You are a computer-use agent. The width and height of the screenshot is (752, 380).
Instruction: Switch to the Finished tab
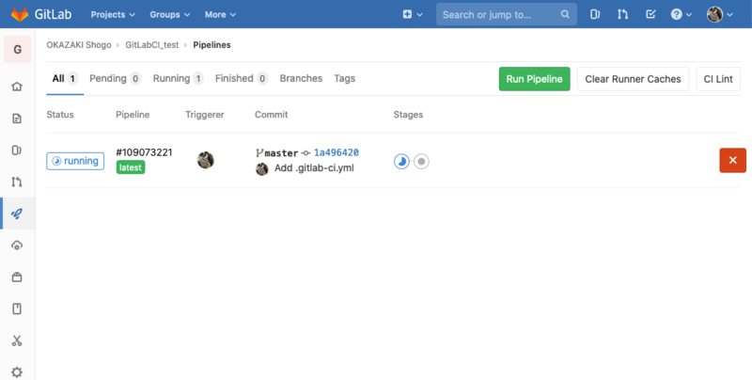pyautogui.click(x=242, y=79)
